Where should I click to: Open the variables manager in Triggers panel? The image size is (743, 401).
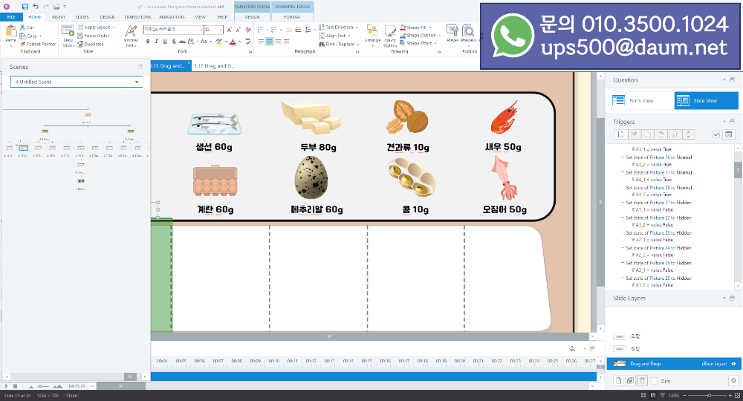pos(729,134)
